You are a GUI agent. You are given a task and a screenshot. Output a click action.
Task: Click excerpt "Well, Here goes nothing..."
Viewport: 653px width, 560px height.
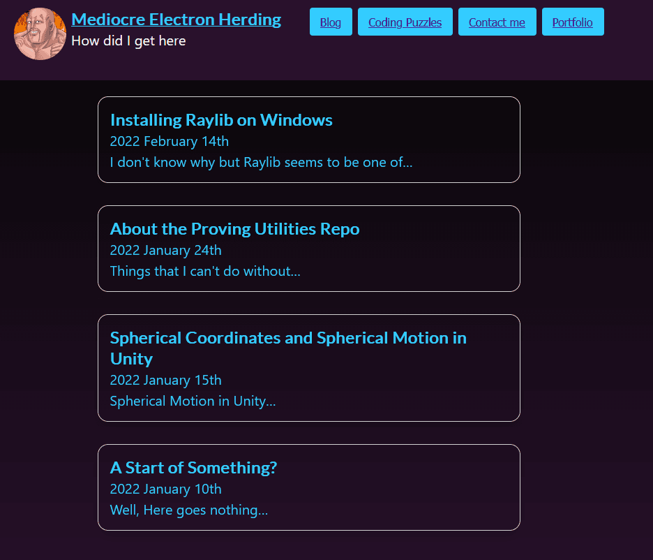pos(188,510)
